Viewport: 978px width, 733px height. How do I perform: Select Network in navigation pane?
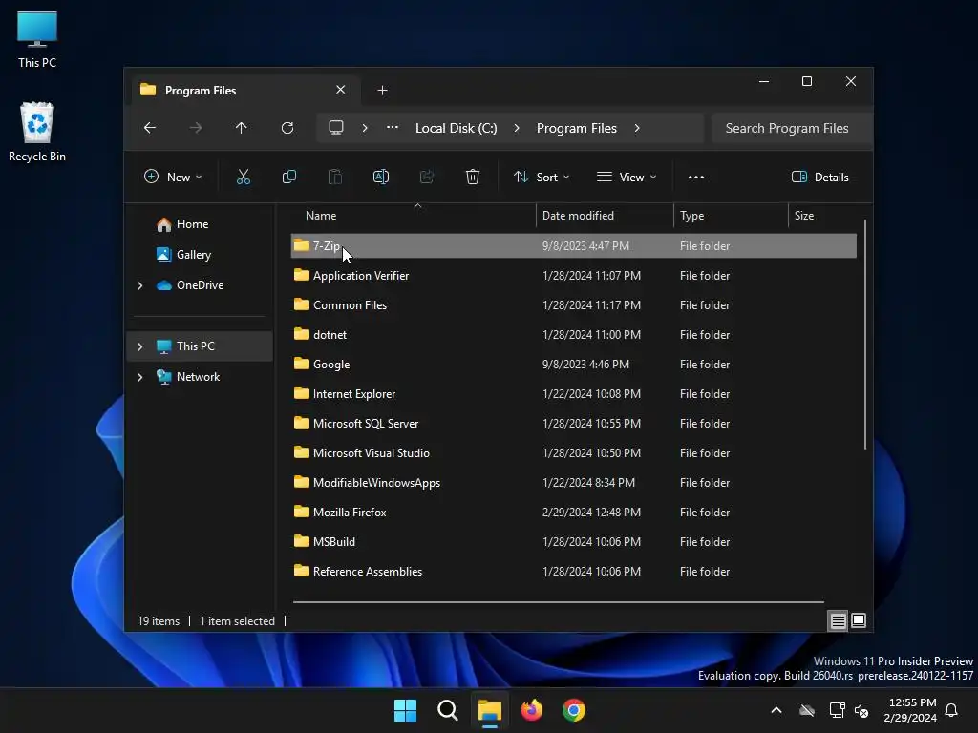[198, 377]
